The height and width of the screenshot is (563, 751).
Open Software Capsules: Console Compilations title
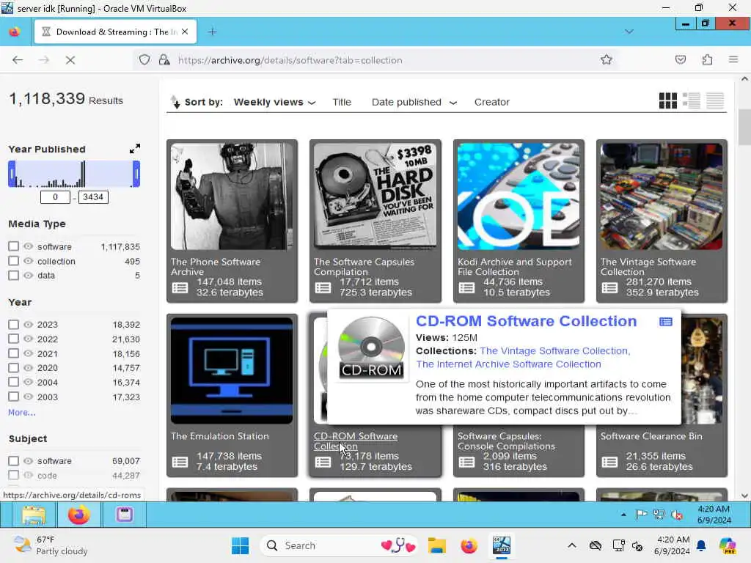[x=506, y=441]
